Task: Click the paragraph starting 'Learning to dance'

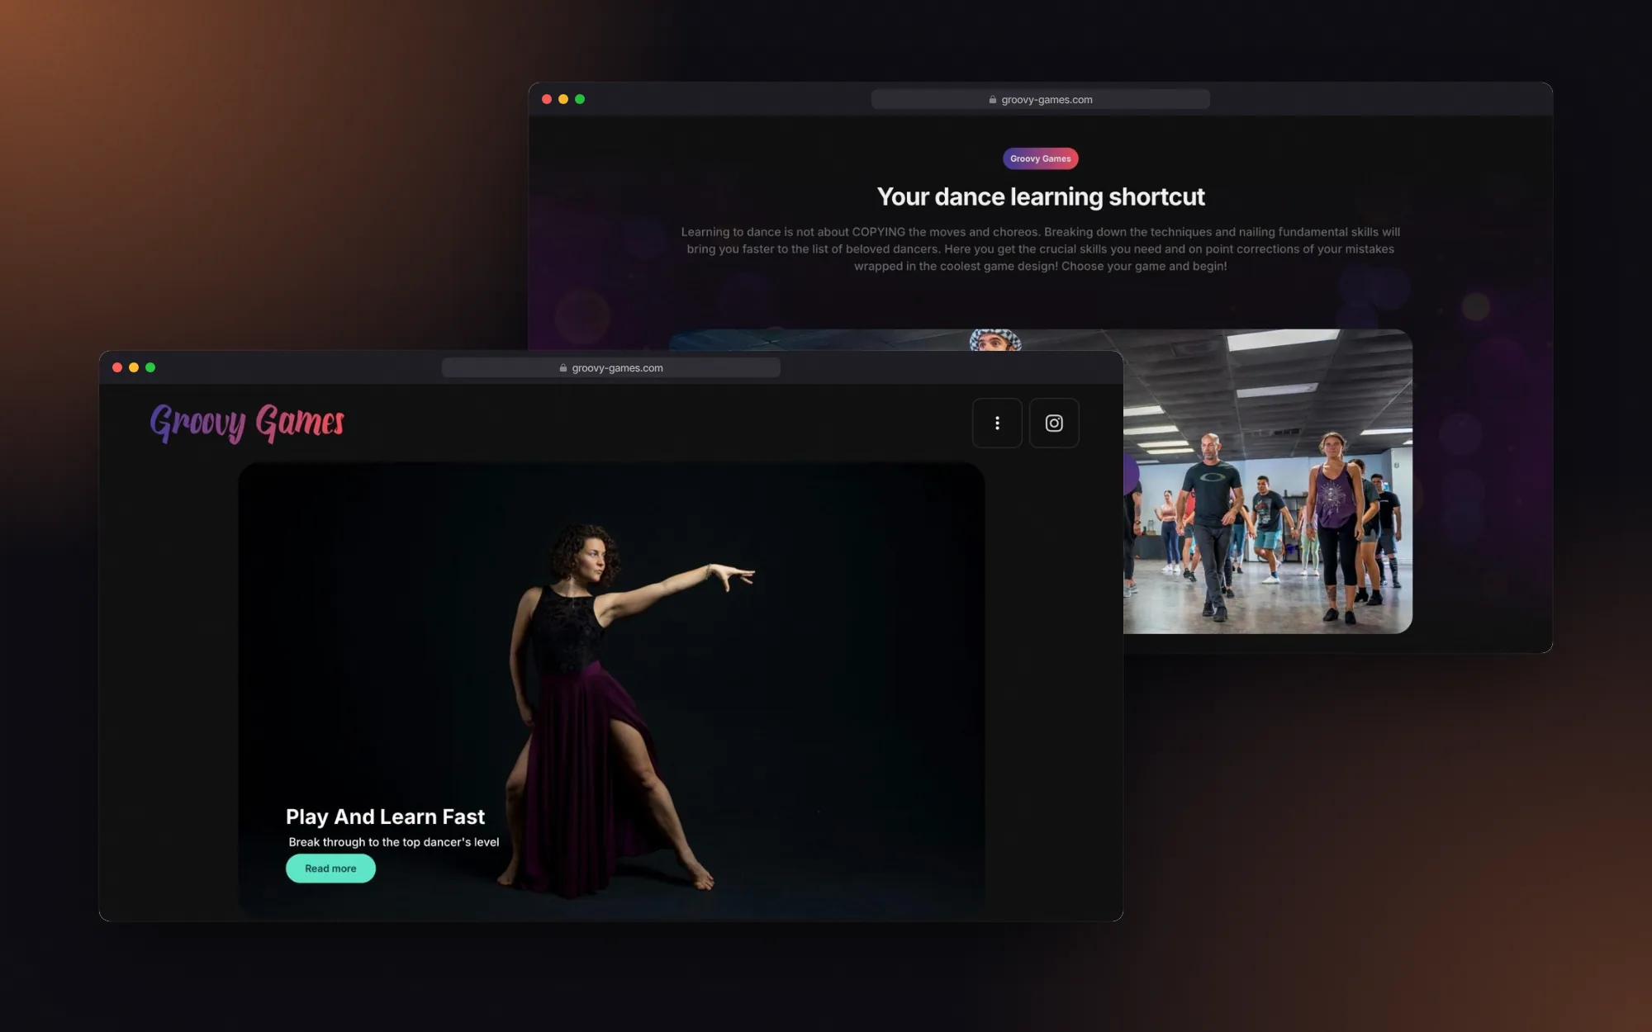Action: 1041,249
